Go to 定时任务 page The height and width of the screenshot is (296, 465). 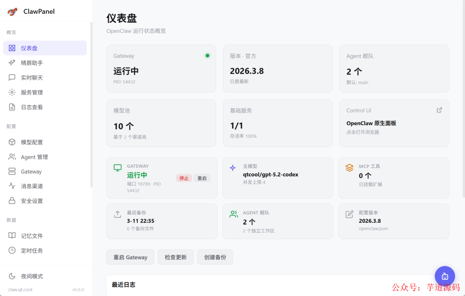click(45, 250)
